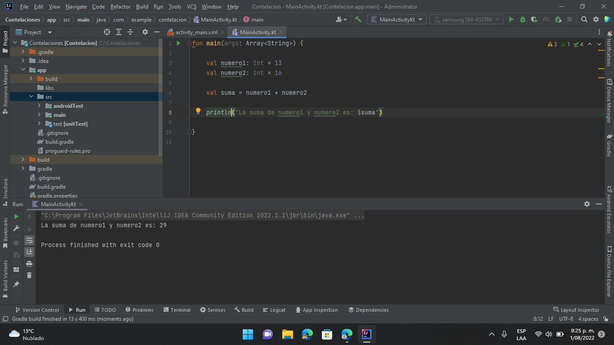The height and width of the screenshot is (345, 614).
Task: Open the MainActivityKt run configuration dropdown
Action: coord(397,19)
